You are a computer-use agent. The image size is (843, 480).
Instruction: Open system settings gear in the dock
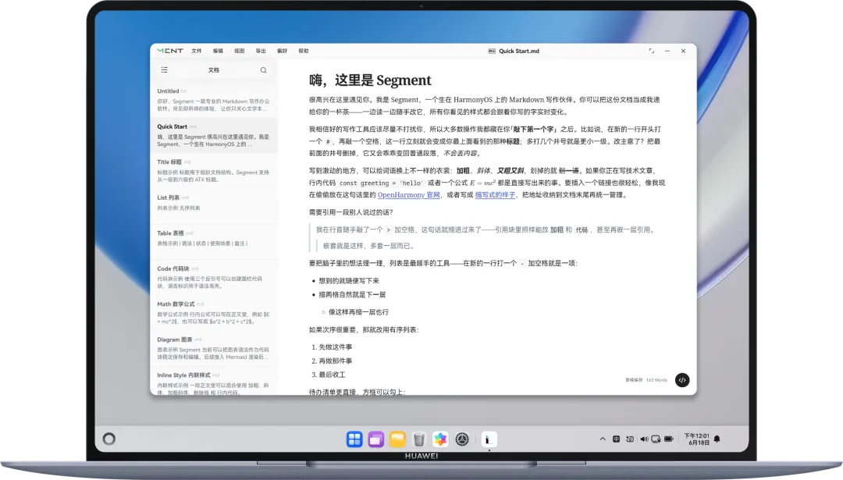[x=462, y=439]
